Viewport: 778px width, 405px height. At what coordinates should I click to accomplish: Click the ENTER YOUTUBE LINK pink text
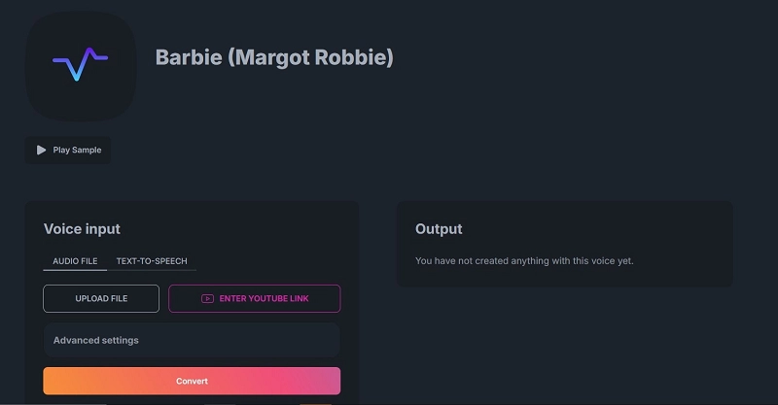(x=264, y=299)
